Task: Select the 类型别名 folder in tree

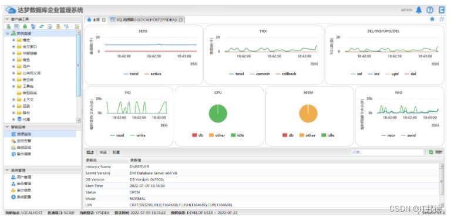Action: point(27,93)
